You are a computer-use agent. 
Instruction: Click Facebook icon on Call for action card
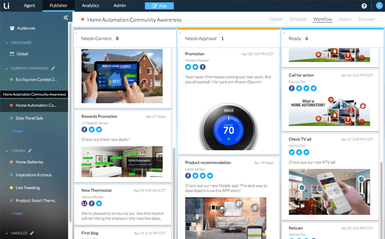(292, 88)
